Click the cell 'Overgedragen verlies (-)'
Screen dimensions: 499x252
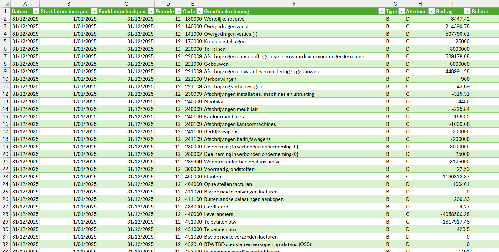294,34
